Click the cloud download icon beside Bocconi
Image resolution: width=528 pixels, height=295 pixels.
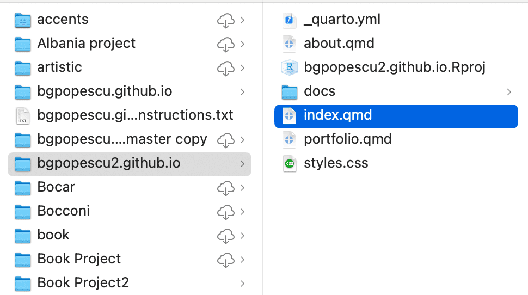click(225, 211)
